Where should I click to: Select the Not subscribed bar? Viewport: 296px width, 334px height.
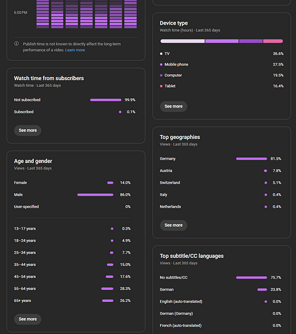(106, 100)
